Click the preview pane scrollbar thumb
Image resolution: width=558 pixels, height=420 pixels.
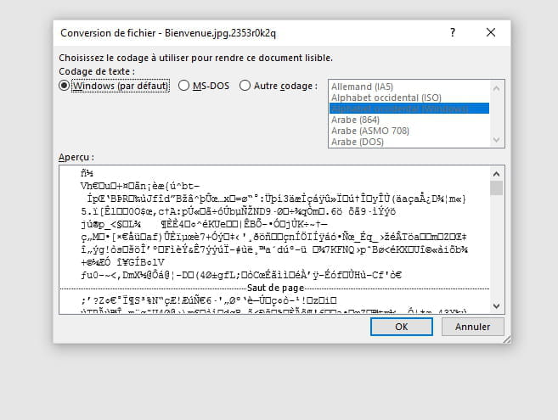click(x=497, y=188)
